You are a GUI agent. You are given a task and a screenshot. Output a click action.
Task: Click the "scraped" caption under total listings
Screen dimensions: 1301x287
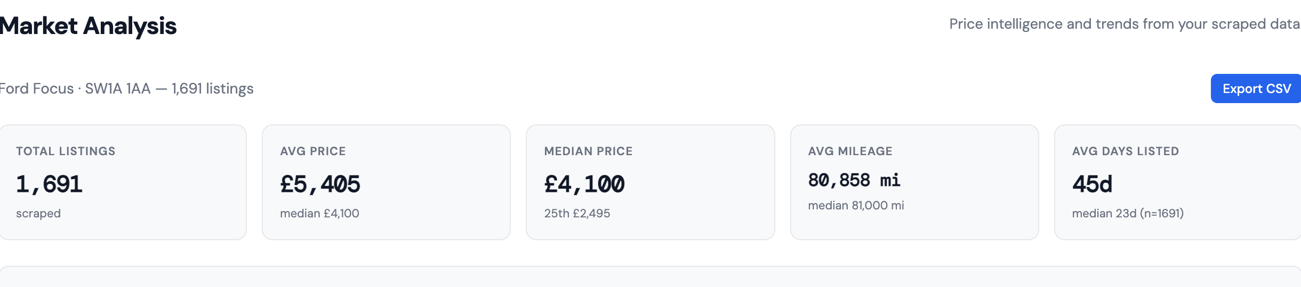(38, 214)
